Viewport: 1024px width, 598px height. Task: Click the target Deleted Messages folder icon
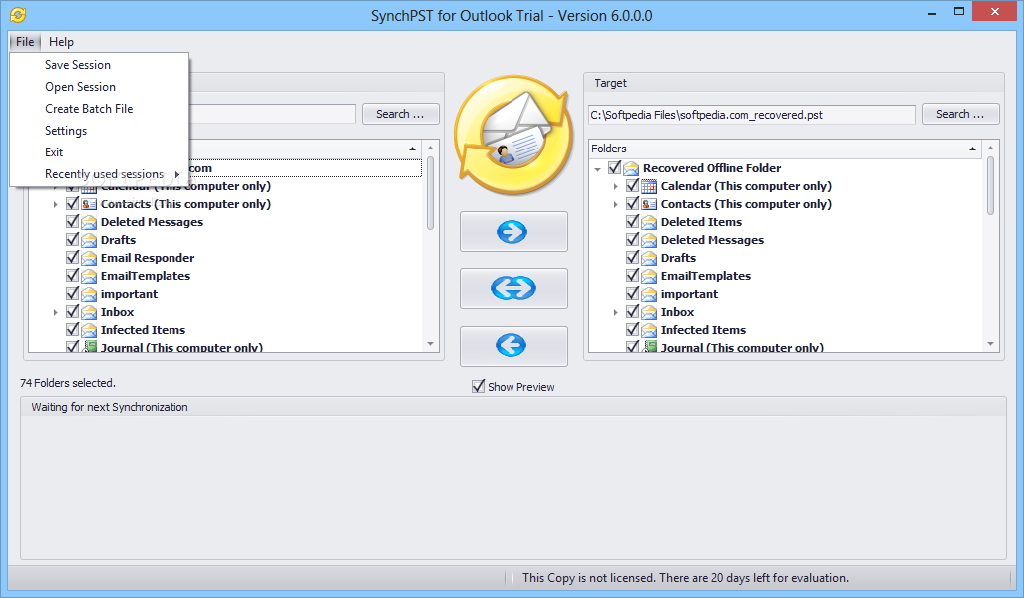[x=648, y=240]
